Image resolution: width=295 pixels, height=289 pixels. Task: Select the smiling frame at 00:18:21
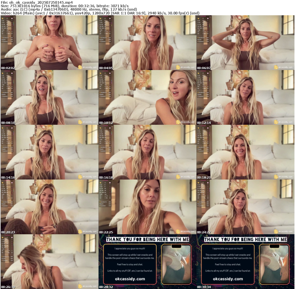click(245, 152)
